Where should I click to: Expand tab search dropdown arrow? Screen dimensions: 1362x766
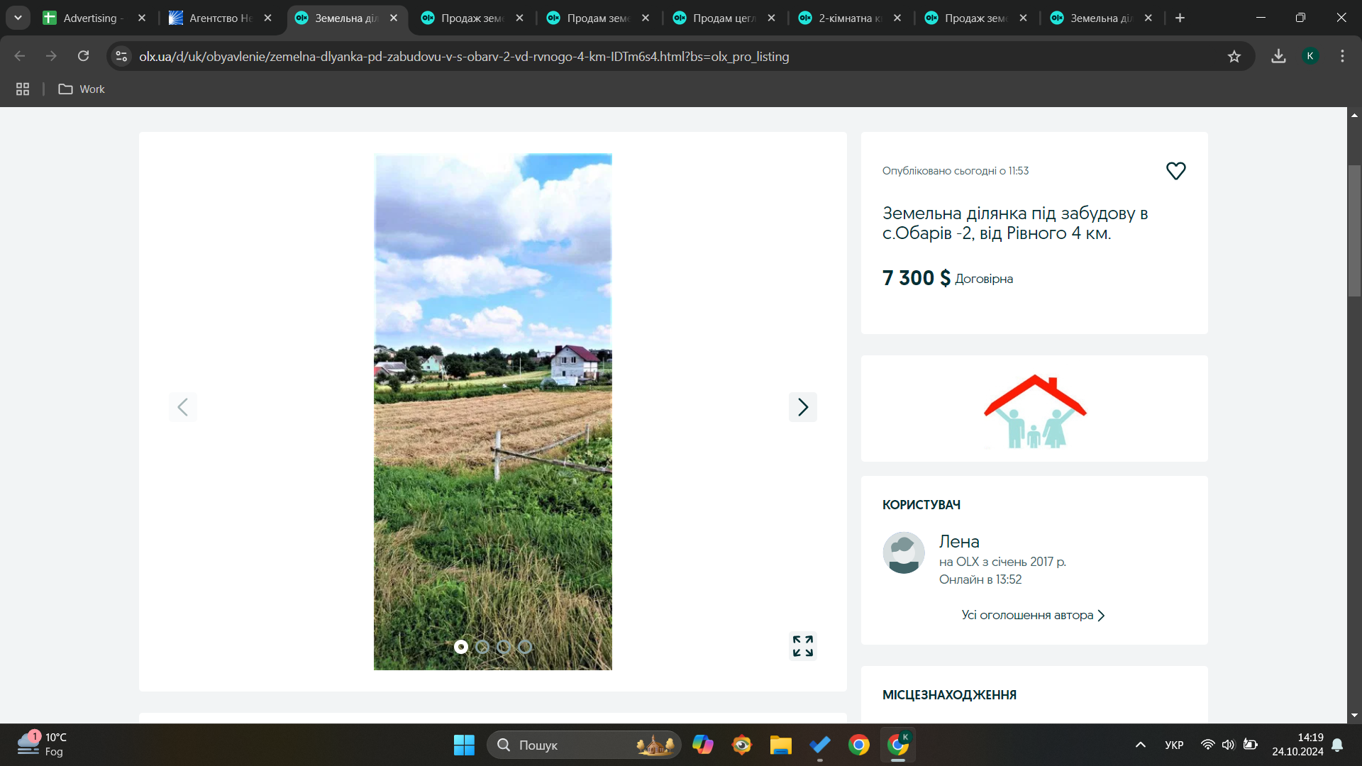click(x=18, y=18)
